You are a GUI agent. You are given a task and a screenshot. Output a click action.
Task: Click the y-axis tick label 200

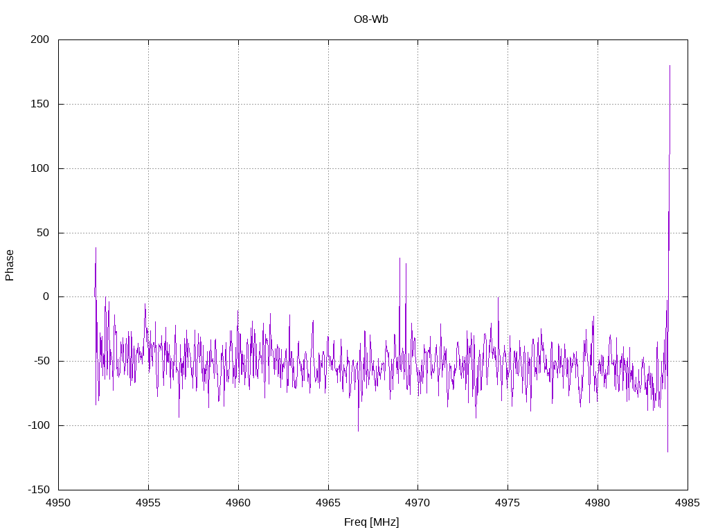click(x=39, y=39)
